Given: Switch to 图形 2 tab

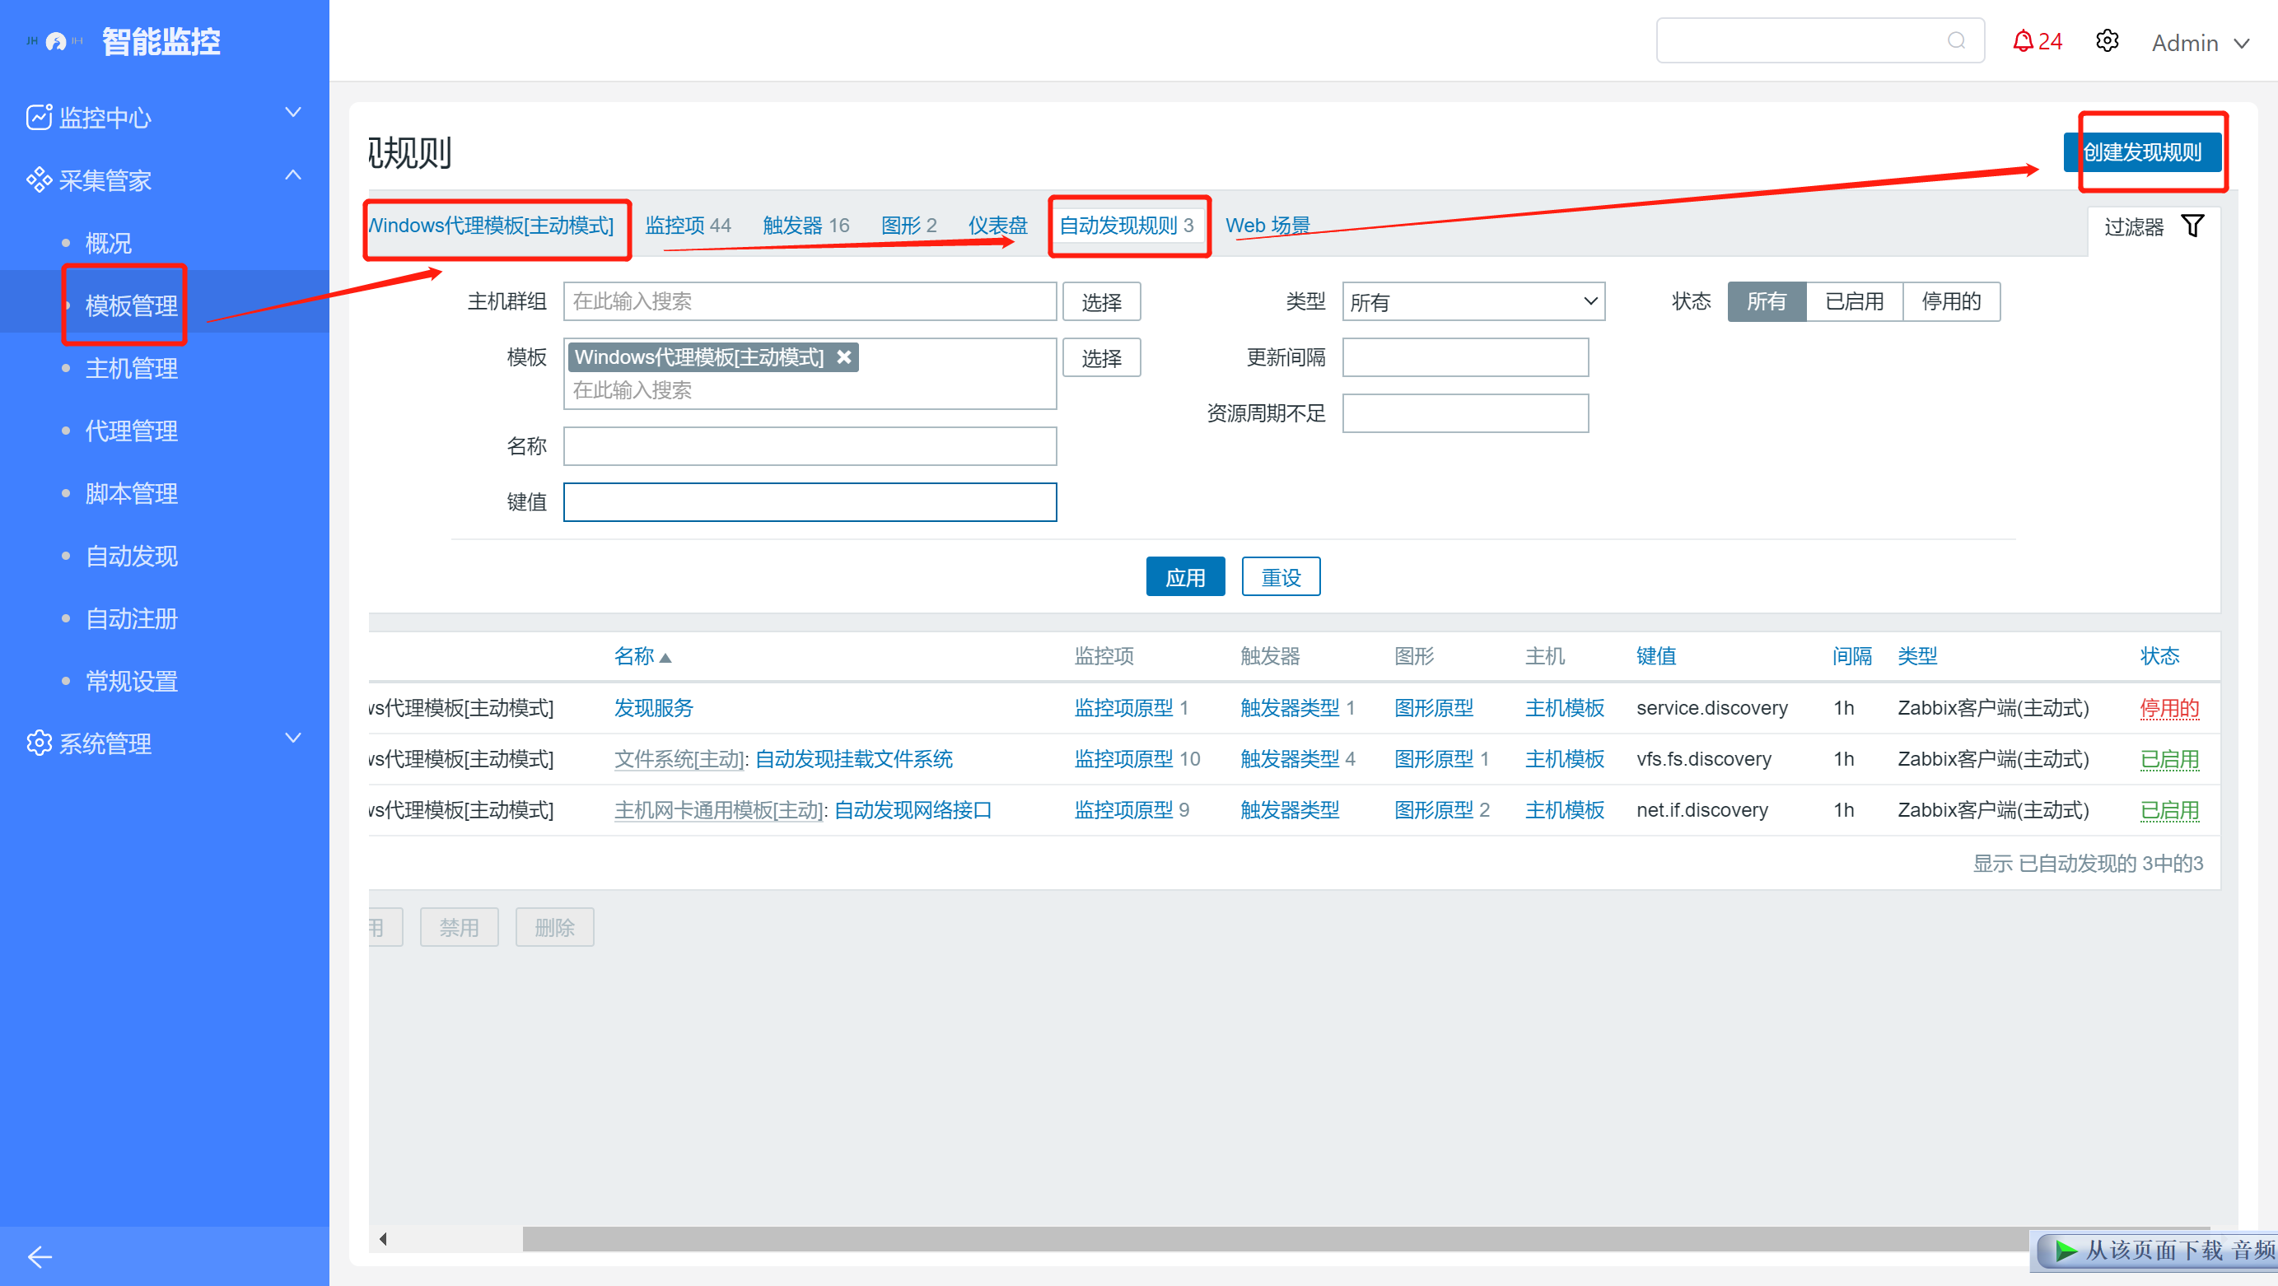Looking at the screenshot, I should coord(909,226).
